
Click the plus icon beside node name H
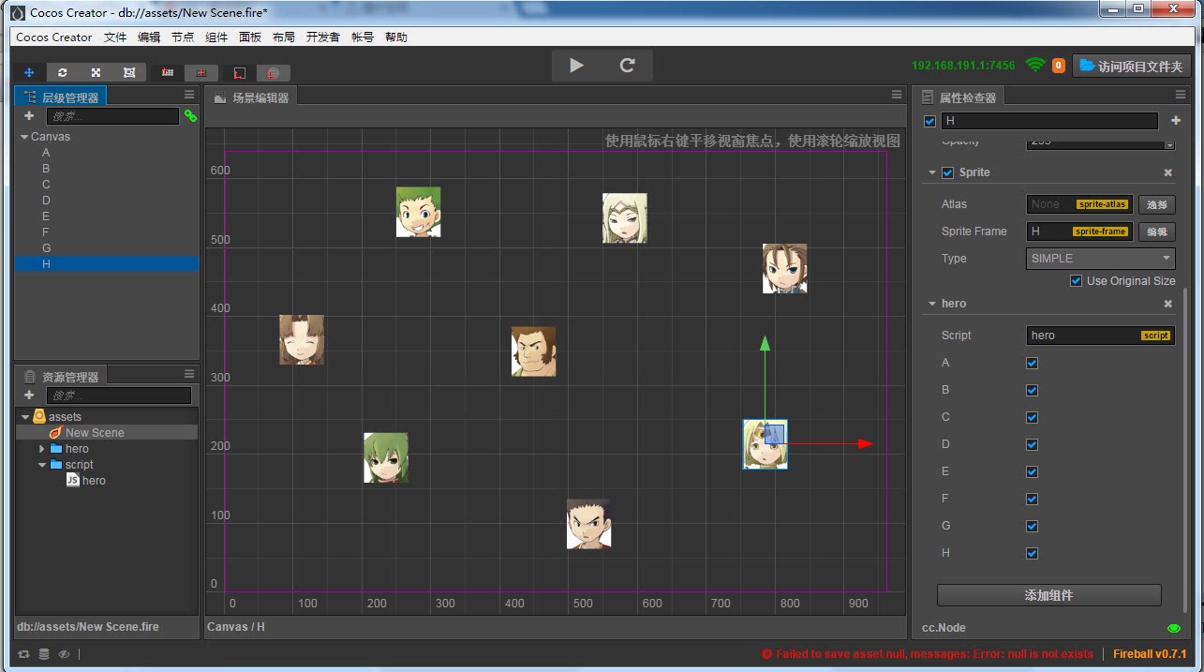[1176, 121]
